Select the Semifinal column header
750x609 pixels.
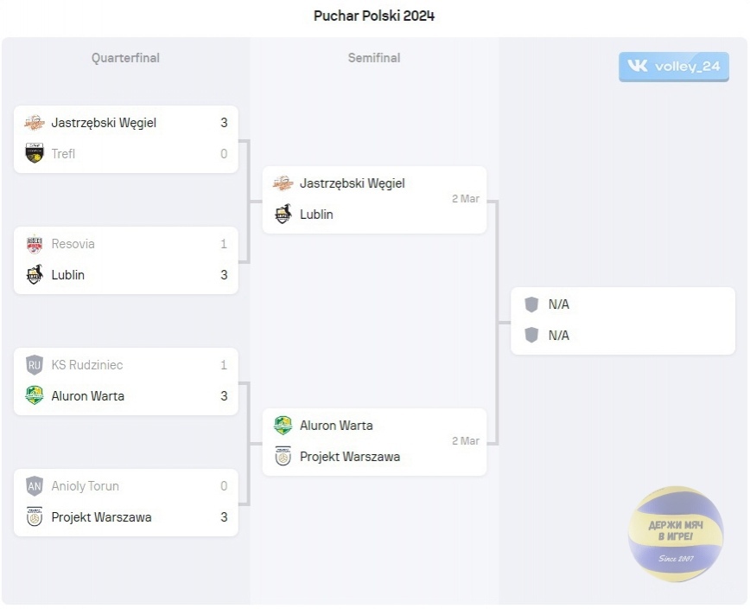point(374,58)
